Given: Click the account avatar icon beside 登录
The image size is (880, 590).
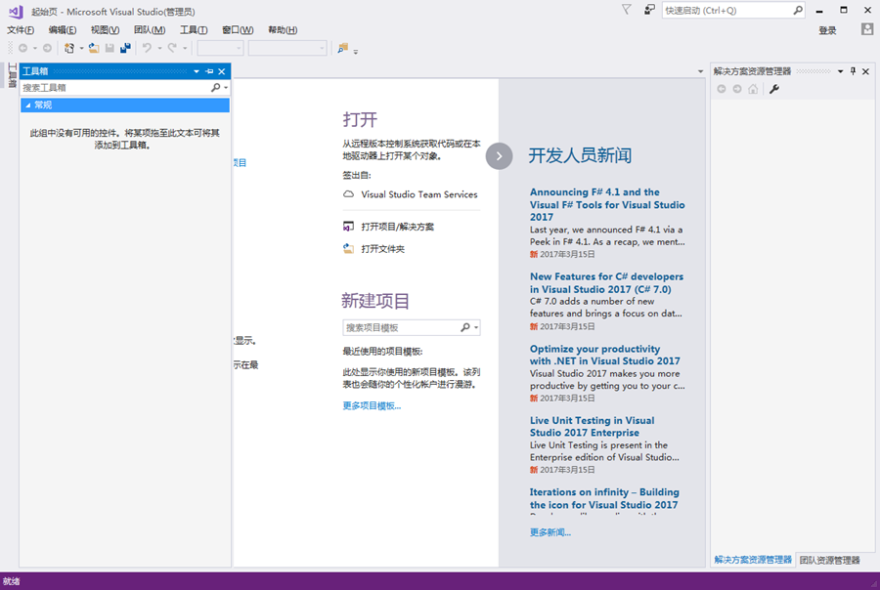Looking at the screenshot, I should [x=866, y=30].
